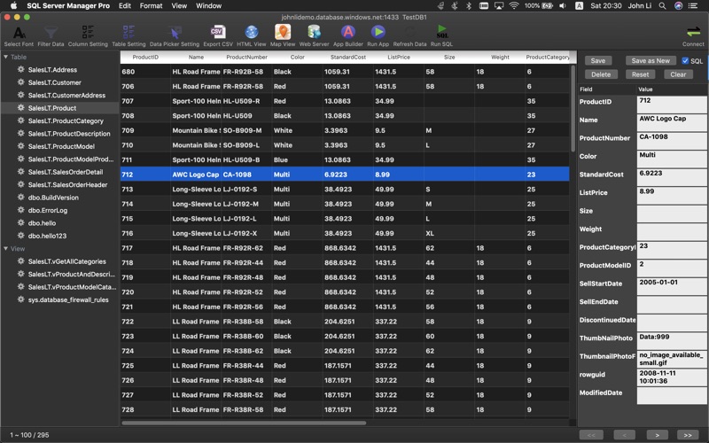Open the Wi-Fi status menu
Image resolution: width=709 pixels, height=443 pixels.
click(x=514, y=6)
